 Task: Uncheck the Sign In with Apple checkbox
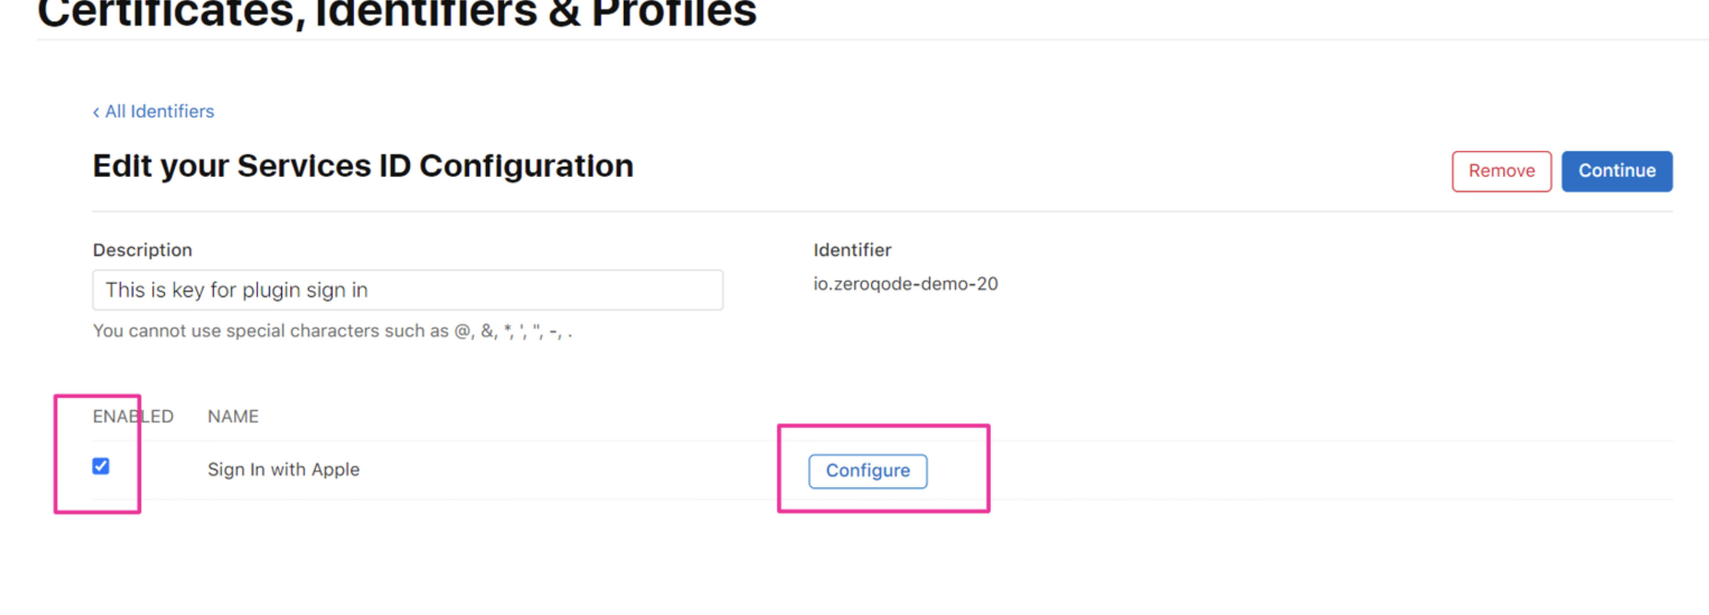coord(101,467)
